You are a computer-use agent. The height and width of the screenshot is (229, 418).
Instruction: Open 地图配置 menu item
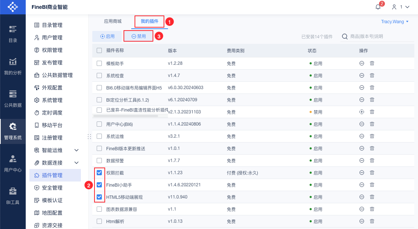pyautogui.click(x=55, y=213)
